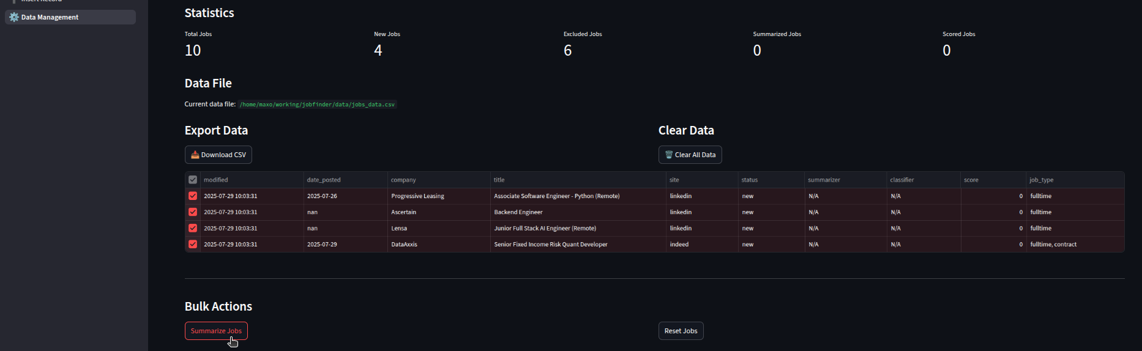Uncheck the Ascertain row checkbox
Screen dimensions: 1142x351
[193, 212]
